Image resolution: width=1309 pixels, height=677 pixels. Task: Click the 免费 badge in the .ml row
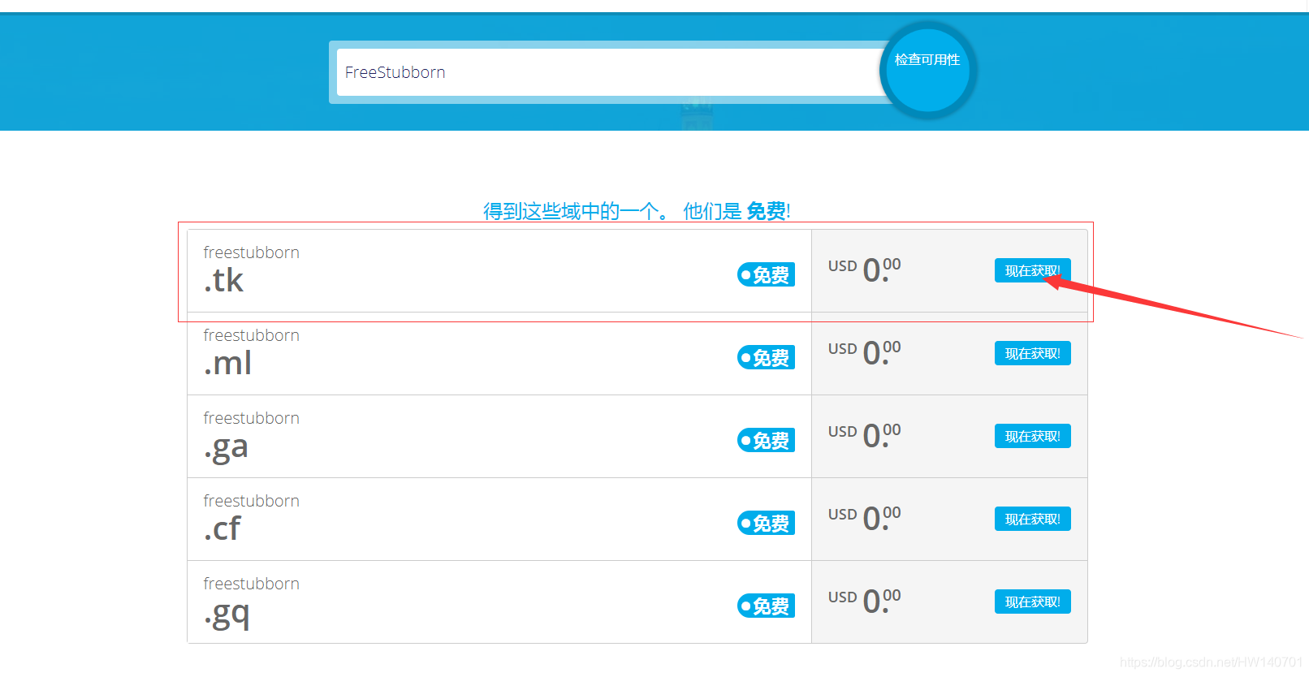[766, 357]
